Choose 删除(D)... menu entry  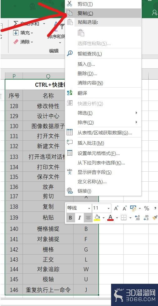coord(103,74)
